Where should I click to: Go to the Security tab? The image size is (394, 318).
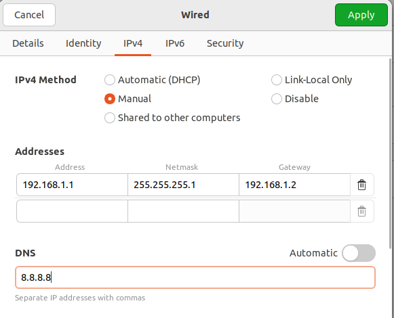[225, 43]
